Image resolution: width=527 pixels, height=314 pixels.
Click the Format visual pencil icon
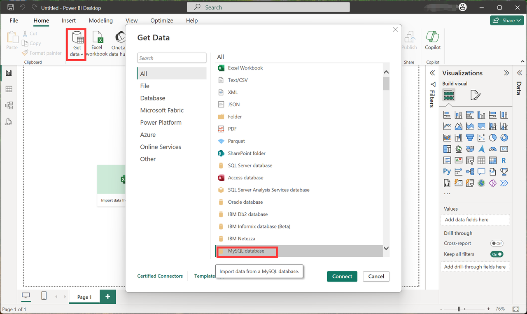click(x=475, y=95)
